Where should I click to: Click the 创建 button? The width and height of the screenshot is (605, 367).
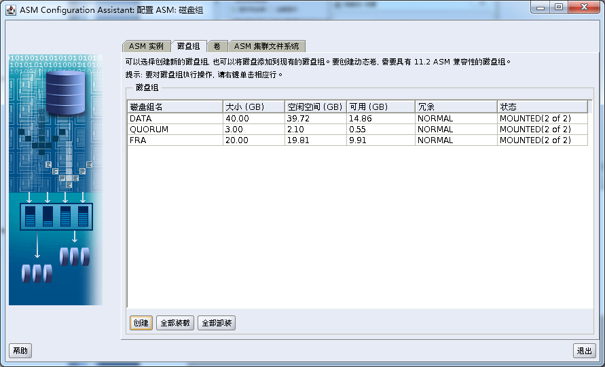141,323
